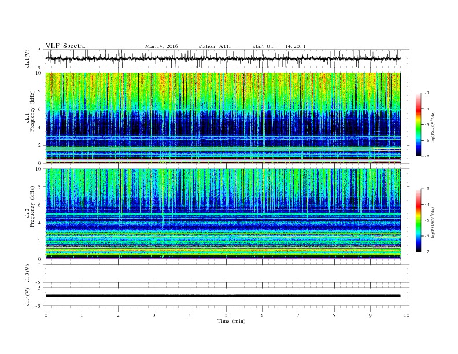Click the "4" kHz tick of ch.2 spectrogram

pyautogui.click(x=40, y=223)
